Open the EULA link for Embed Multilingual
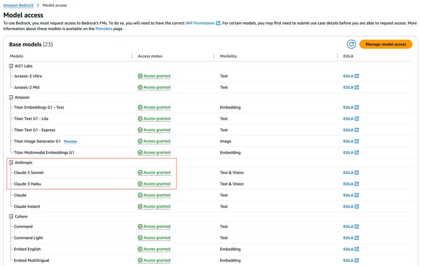 click(351, 260)
